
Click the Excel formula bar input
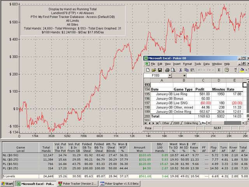coord(217,76)
